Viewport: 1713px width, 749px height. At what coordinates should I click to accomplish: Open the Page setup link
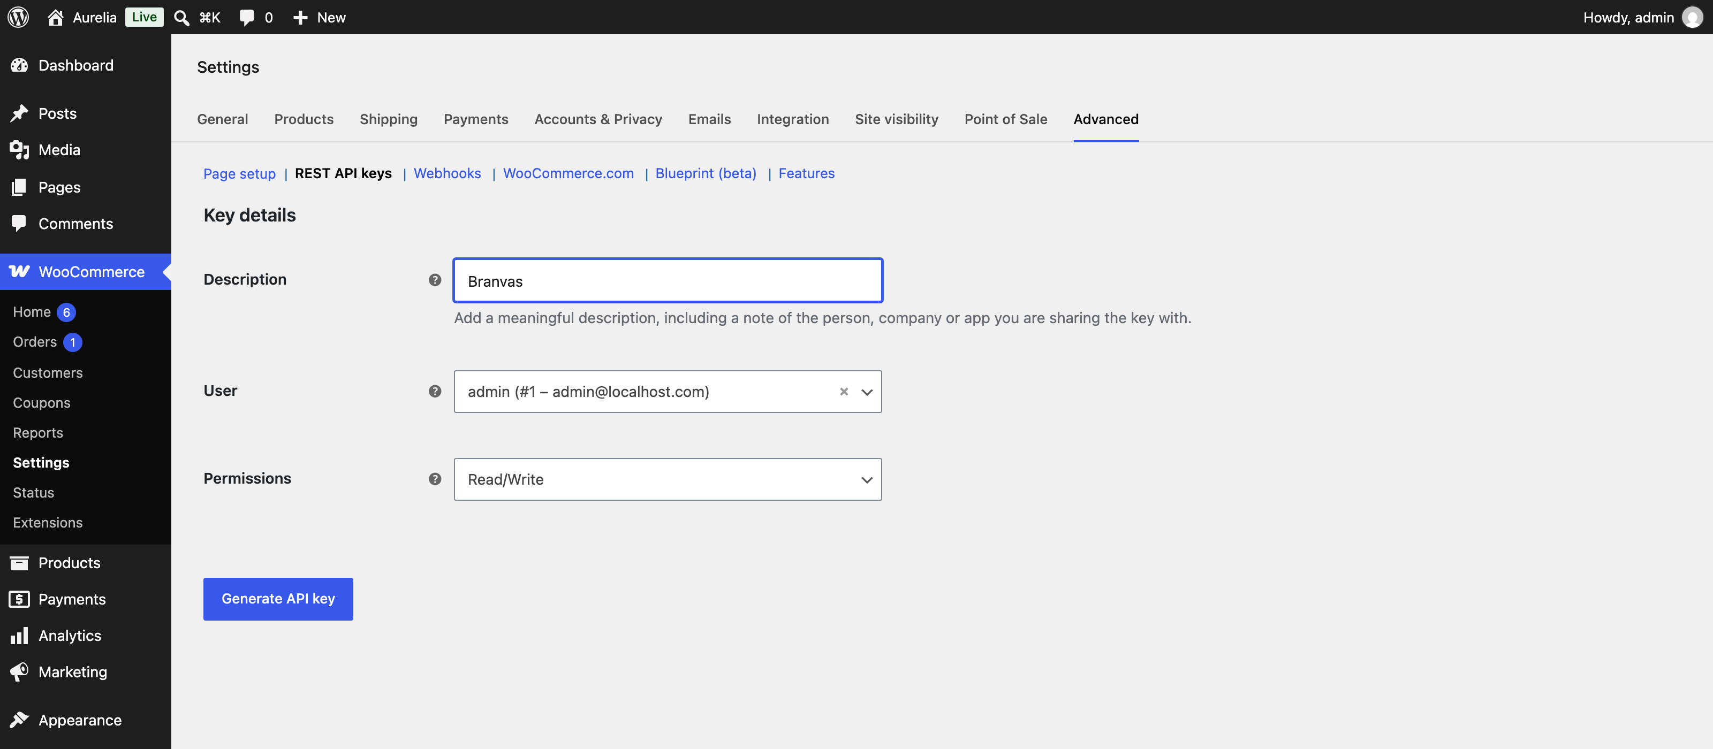click(x=239, y=173)
